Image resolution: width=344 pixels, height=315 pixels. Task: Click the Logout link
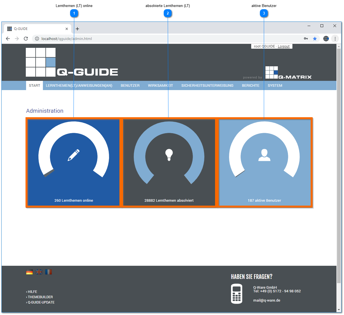(x=284, y=46)
